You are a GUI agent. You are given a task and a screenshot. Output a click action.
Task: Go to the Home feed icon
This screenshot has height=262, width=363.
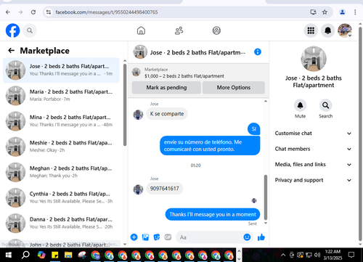pos(141,30)
